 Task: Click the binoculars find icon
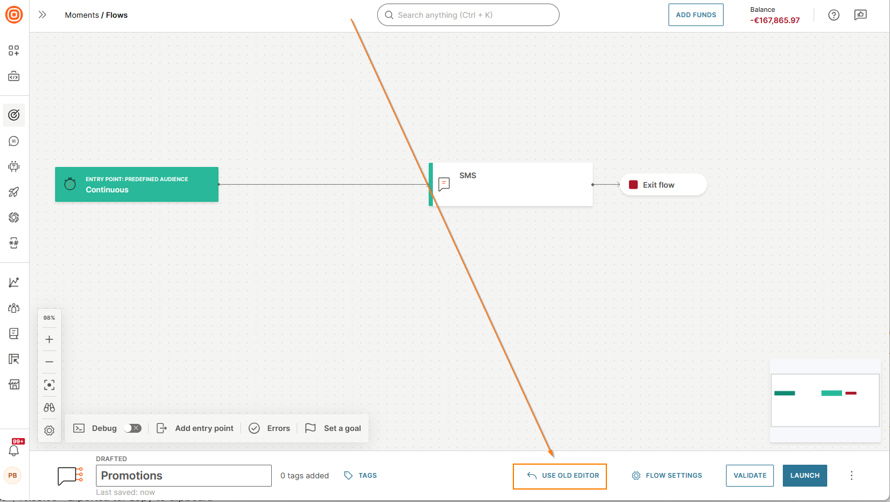[49, 407]
